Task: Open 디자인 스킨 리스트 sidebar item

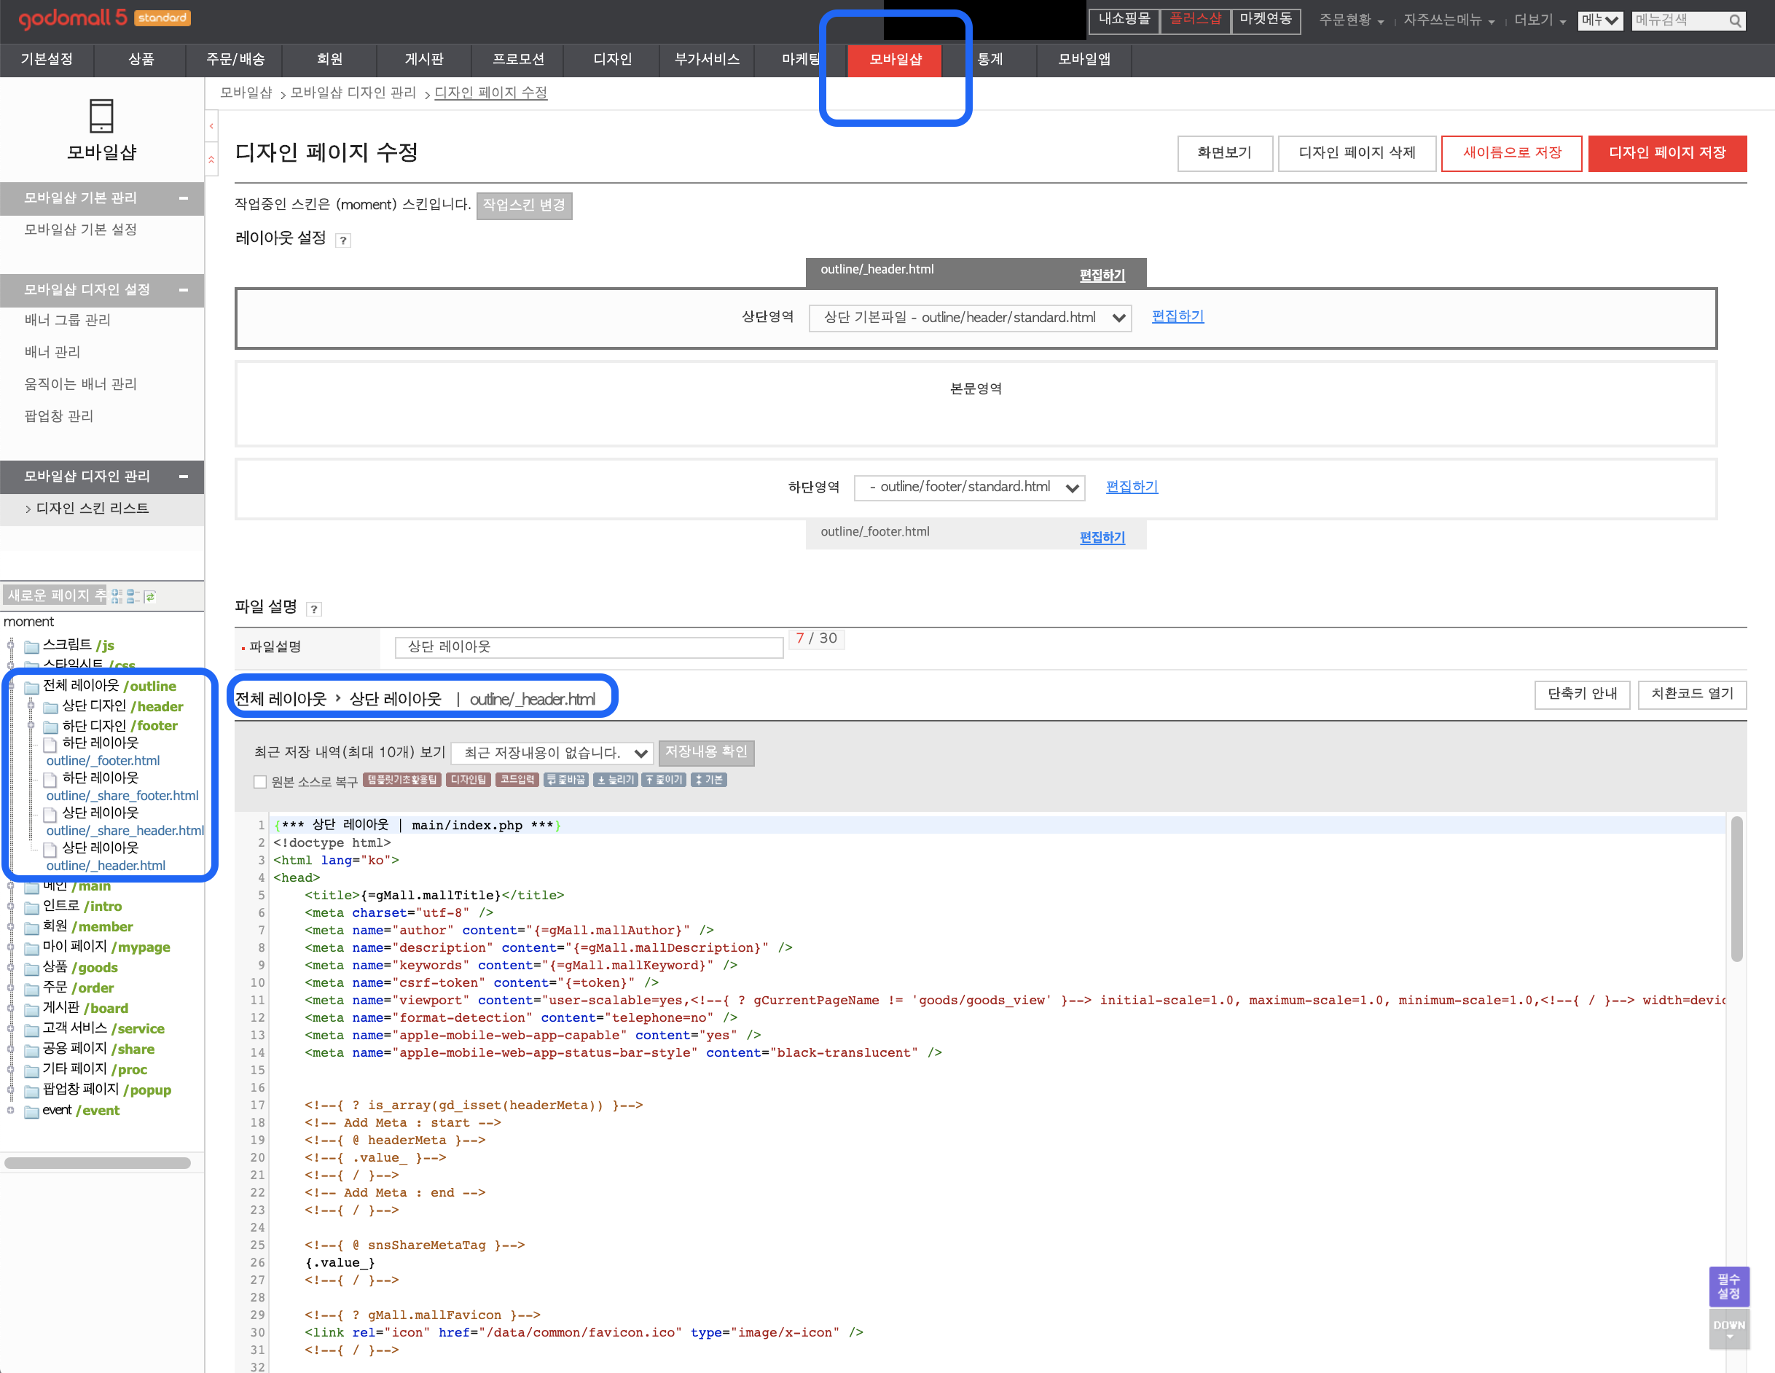Action: pos(92,509)
